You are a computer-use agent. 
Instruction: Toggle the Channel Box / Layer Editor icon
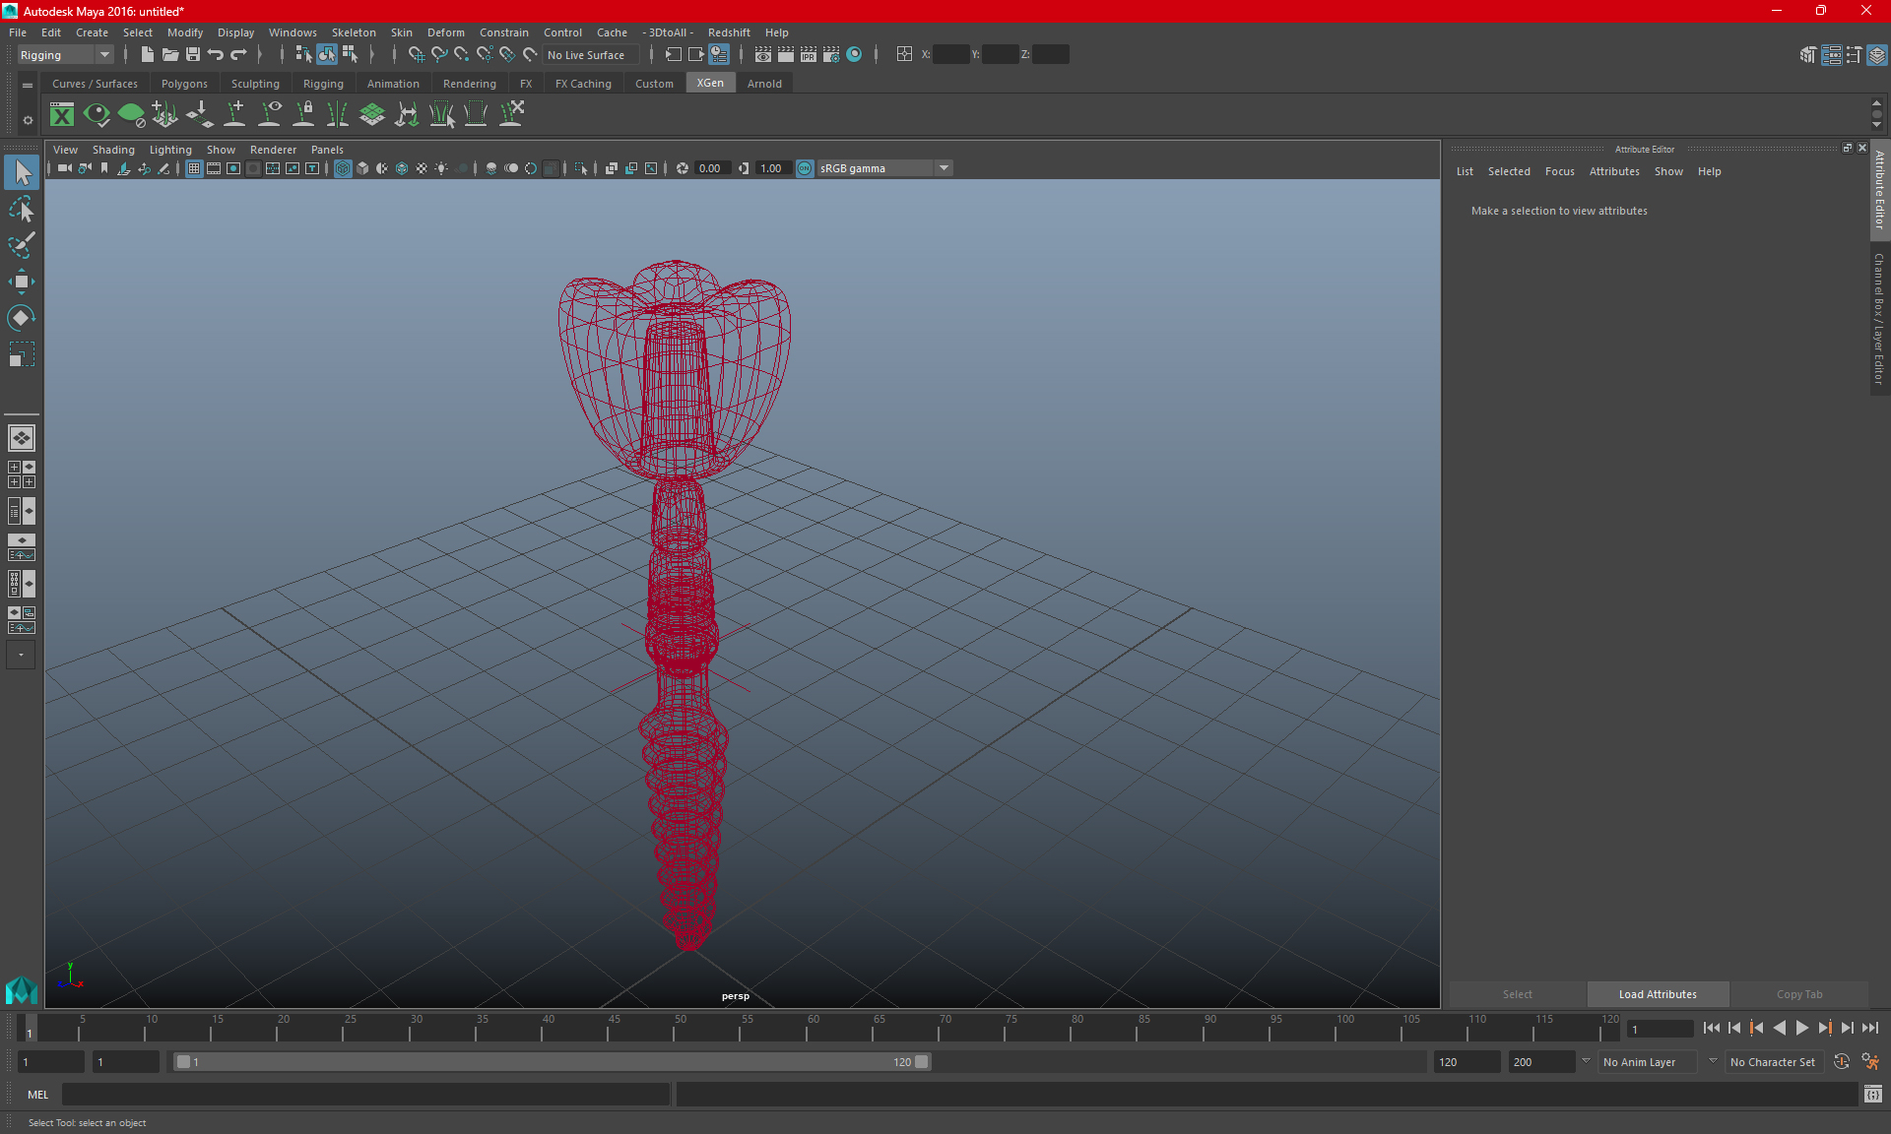point(1876,55)
